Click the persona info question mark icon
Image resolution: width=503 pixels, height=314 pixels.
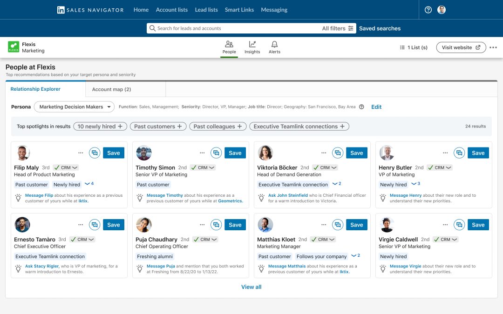[361, 107]
